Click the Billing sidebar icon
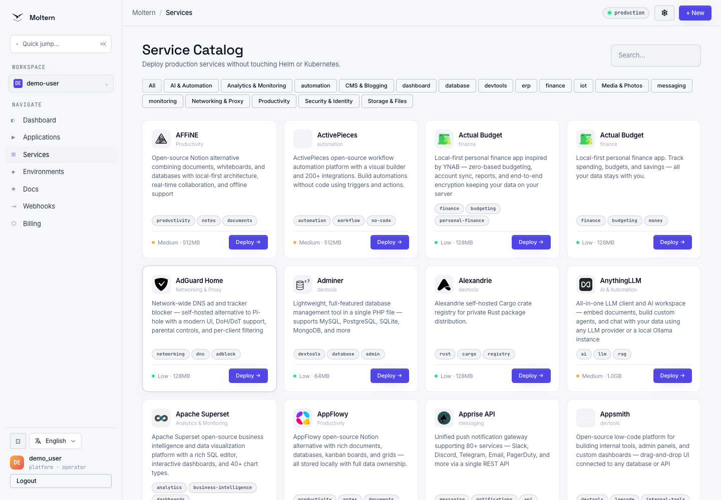 [x=14, y=223]
